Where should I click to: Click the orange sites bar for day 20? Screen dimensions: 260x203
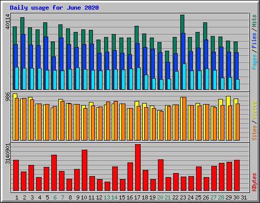point(161,126)
